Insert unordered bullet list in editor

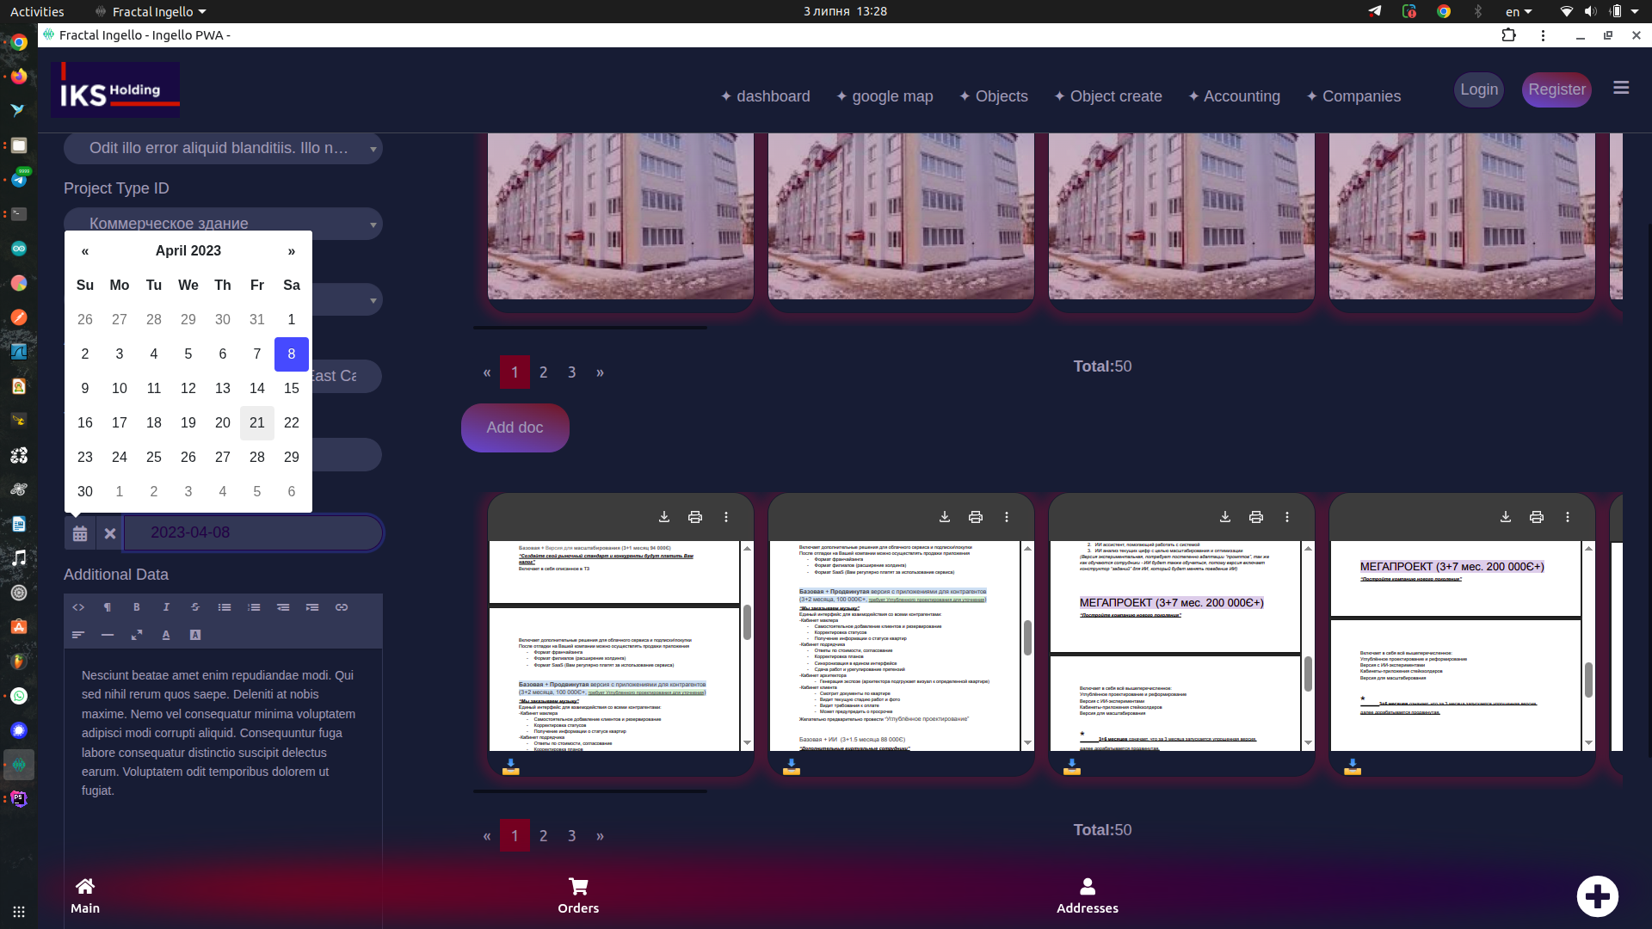point(225,607)
